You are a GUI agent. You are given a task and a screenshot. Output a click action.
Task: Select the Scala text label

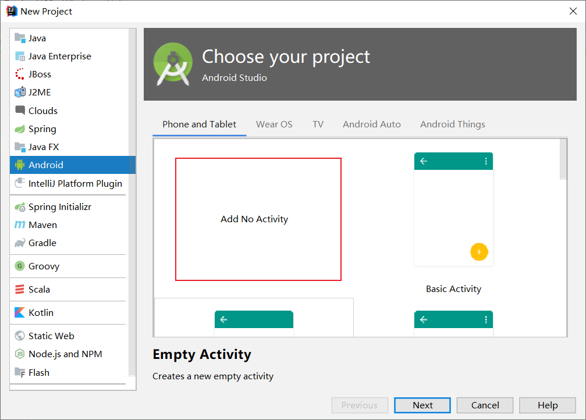39,290
